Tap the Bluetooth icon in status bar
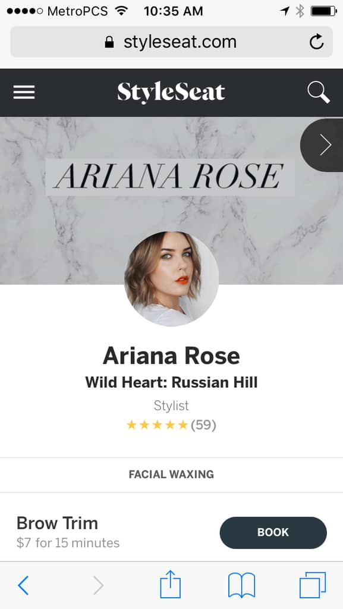The image size is (343, 609). [x=300, y=11]
